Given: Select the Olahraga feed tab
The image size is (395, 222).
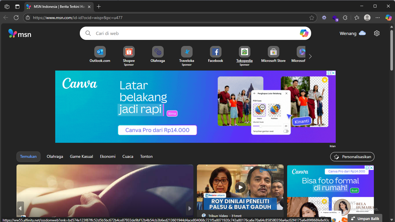Looking at the screenshot, I should [55, 156].
